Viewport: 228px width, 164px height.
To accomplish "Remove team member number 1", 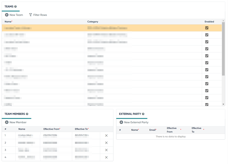I will (106, 135).
